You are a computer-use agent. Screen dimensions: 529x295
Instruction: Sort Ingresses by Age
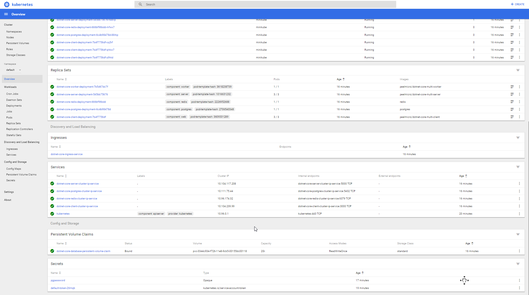pyautogui.click(x=407, y=147)
